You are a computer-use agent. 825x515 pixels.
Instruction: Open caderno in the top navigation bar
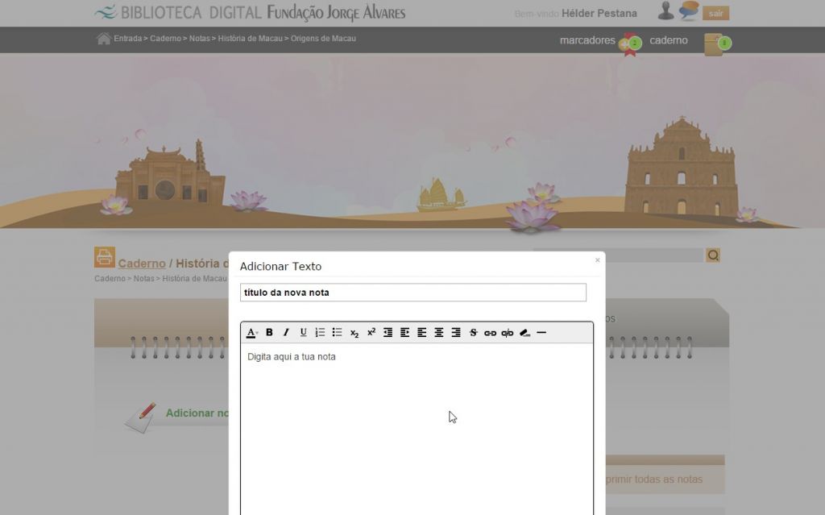tap(669, 40)
